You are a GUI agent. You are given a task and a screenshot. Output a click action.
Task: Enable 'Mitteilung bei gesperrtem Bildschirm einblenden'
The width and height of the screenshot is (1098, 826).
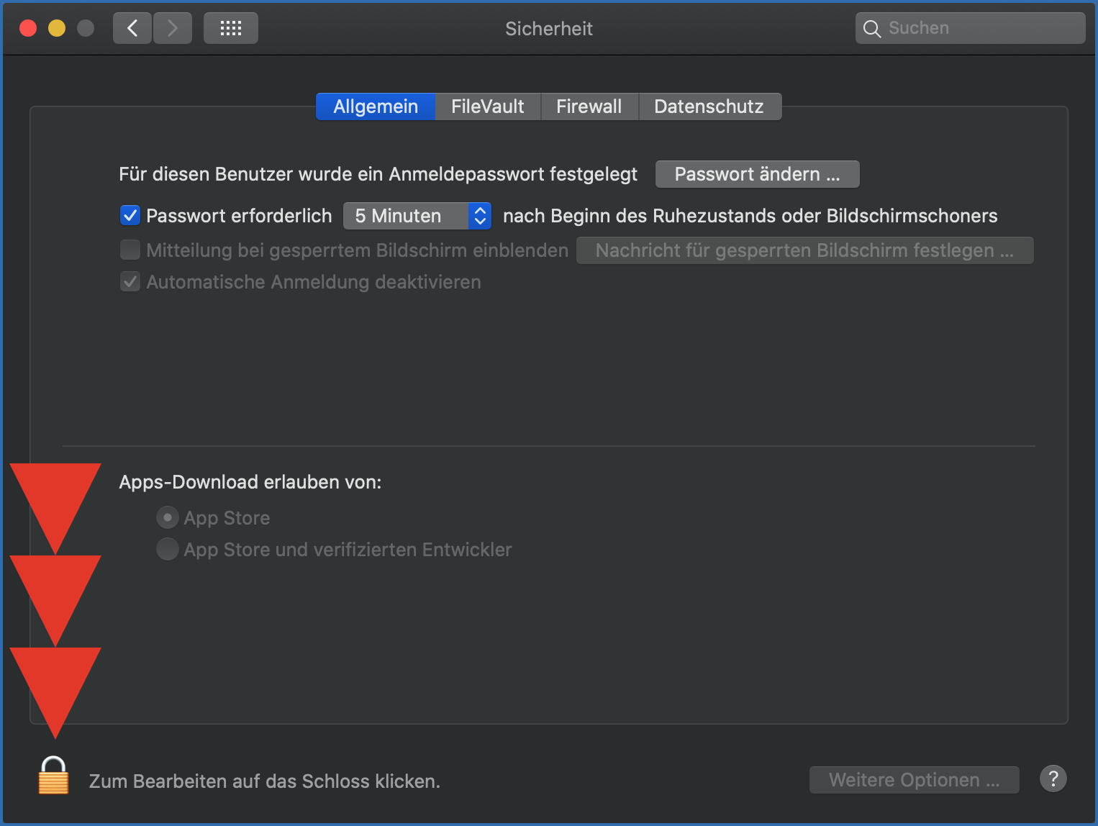point(130,250)
